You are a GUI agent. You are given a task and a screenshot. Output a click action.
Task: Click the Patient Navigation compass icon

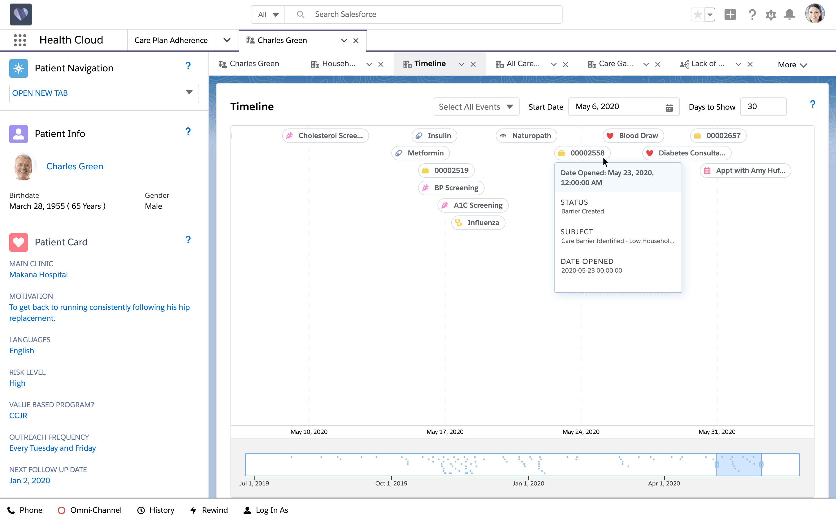pyautogui.click(x=18, y=68)
